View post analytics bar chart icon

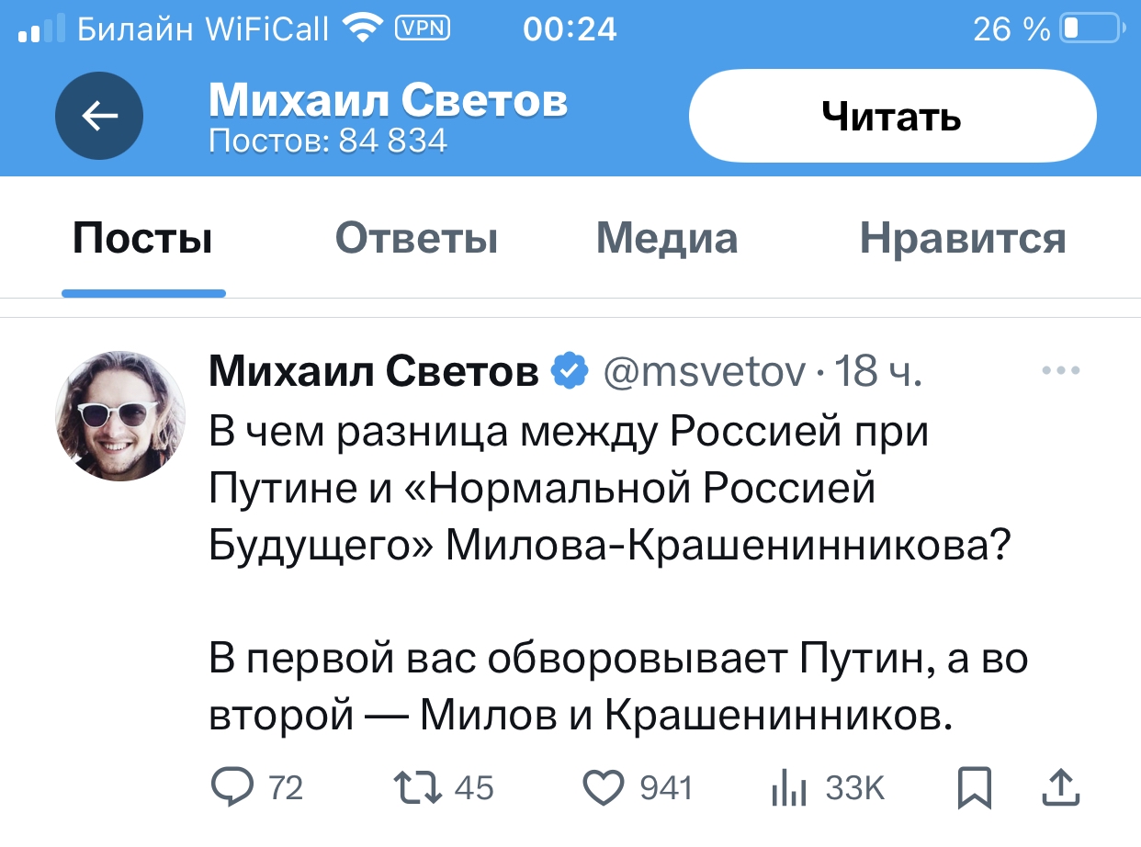(x=787, y=787)
